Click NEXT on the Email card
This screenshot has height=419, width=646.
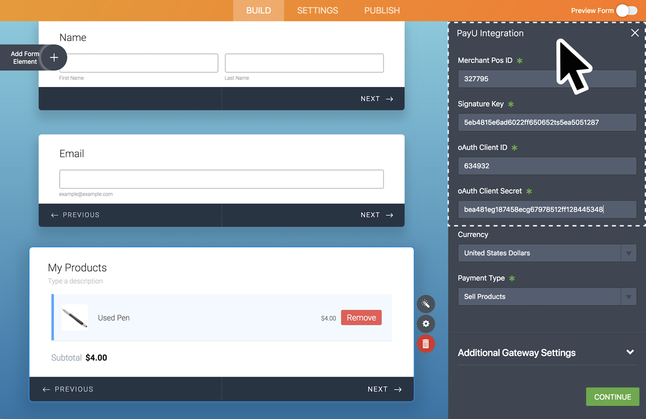coord(377,215)
